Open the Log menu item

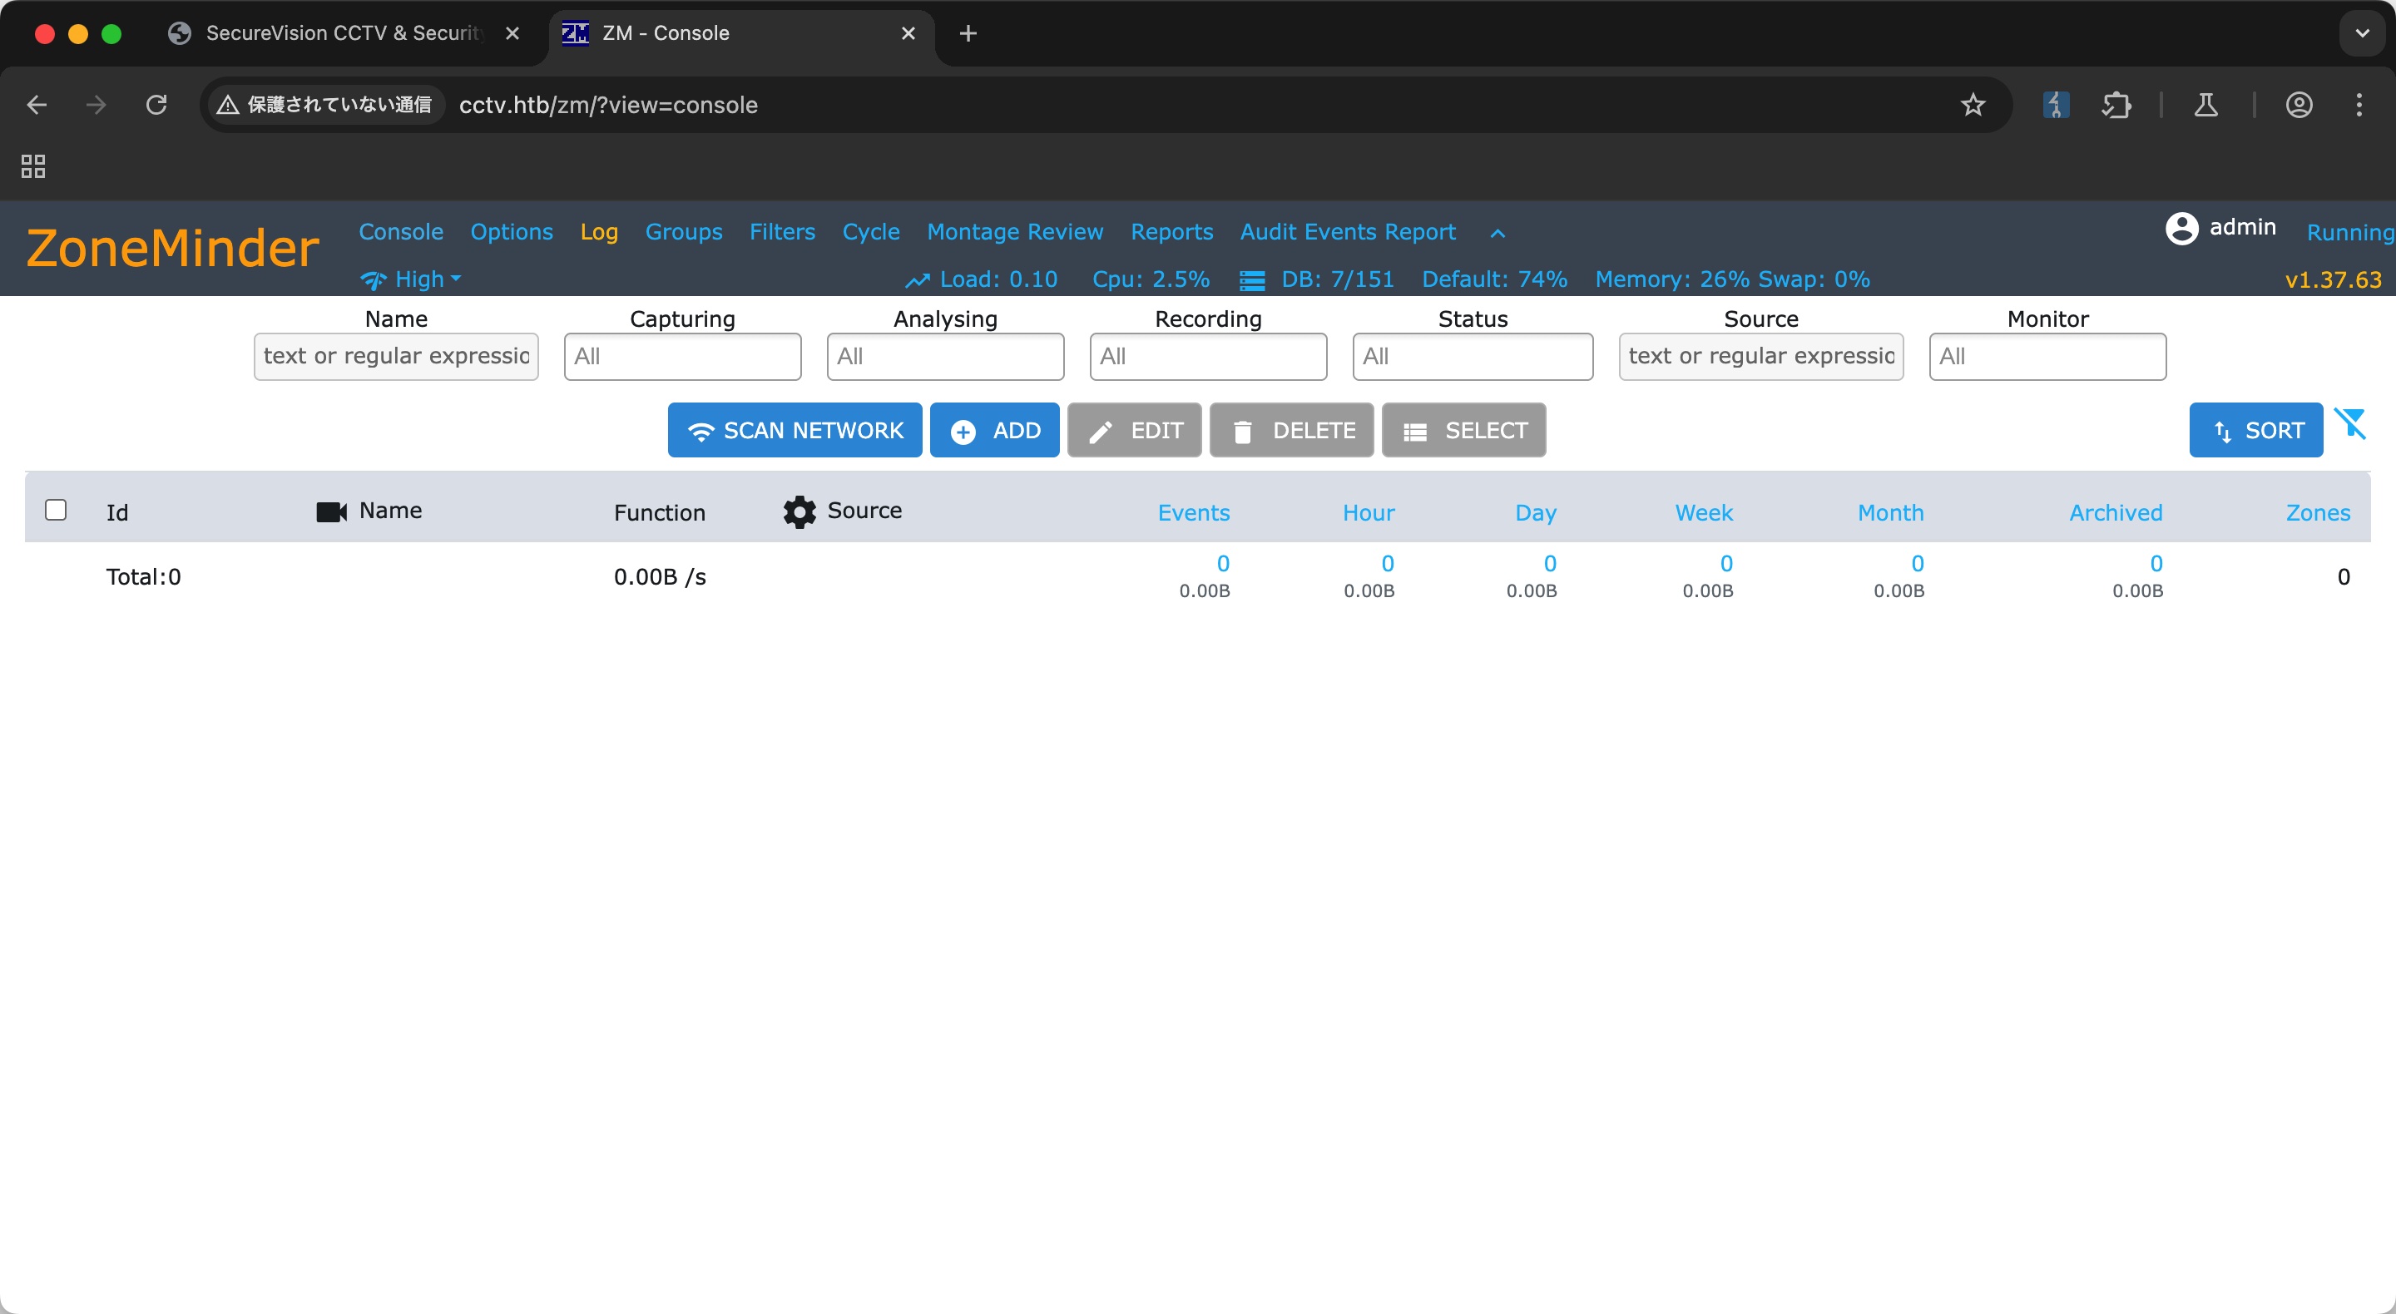(x=599, y=231)
